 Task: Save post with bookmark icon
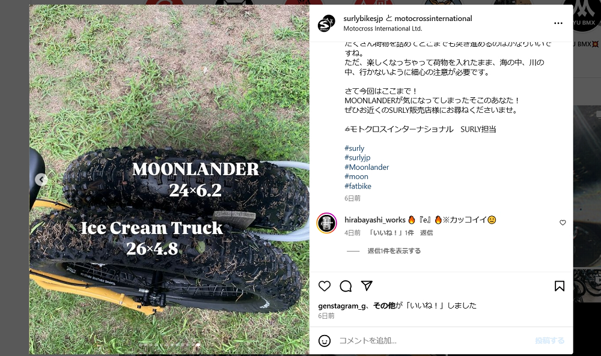pos(559,286)
